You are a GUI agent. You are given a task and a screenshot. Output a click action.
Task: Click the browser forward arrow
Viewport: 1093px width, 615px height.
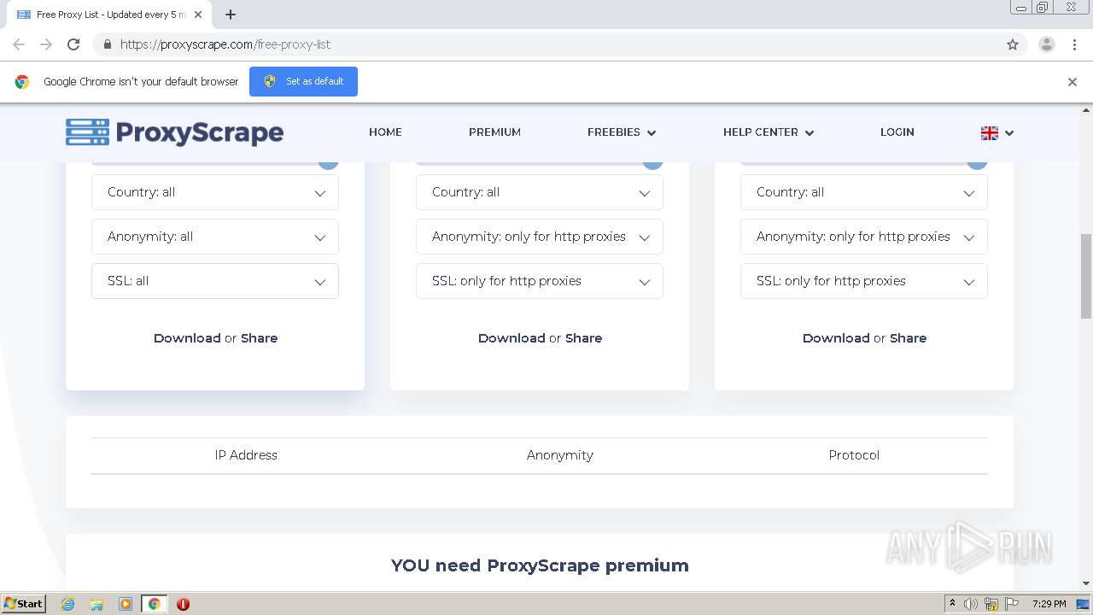46,44
